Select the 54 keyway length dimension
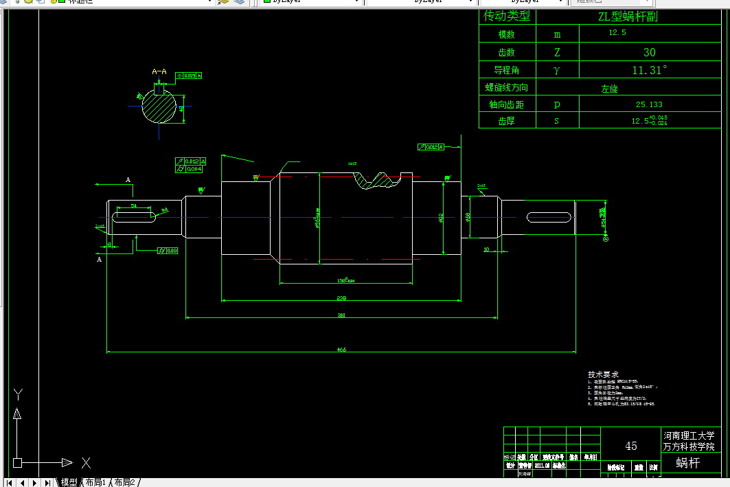 [134, 206]
